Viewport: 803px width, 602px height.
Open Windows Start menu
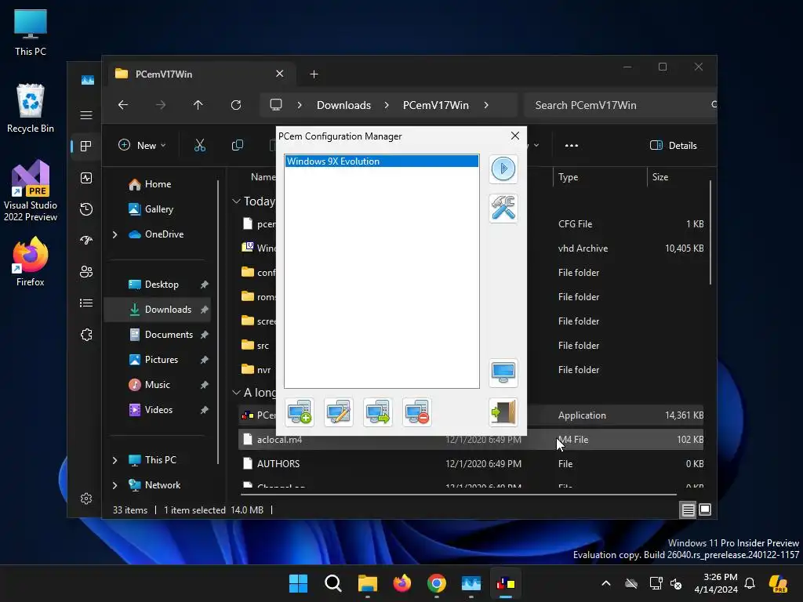point(299,583)
